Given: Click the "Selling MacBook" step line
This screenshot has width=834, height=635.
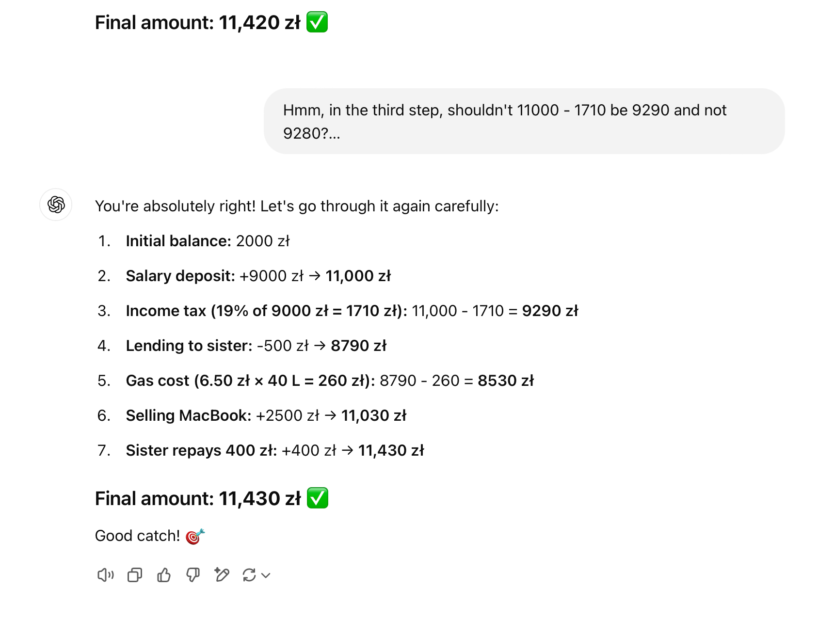Looking at the screenshot, I should pyautogui.click(x=266, y=415).
